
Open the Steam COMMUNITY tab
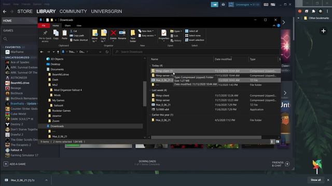pyautogui.click(x=73, y=11)
